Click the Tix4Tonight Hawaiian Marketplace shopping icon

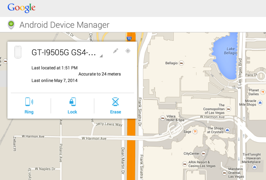point(254,167)
